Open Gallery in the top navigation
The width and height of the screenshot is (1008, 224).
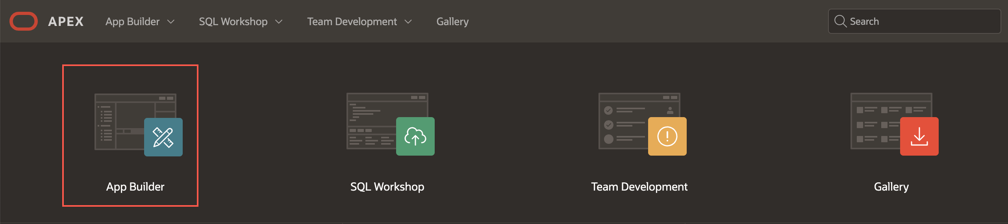point(452,21)
